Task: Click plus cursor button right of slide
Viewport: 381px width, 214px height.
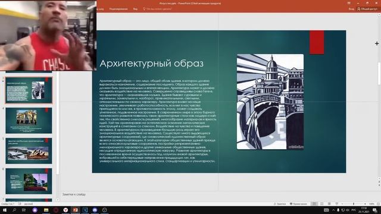Action: point(377,43)
